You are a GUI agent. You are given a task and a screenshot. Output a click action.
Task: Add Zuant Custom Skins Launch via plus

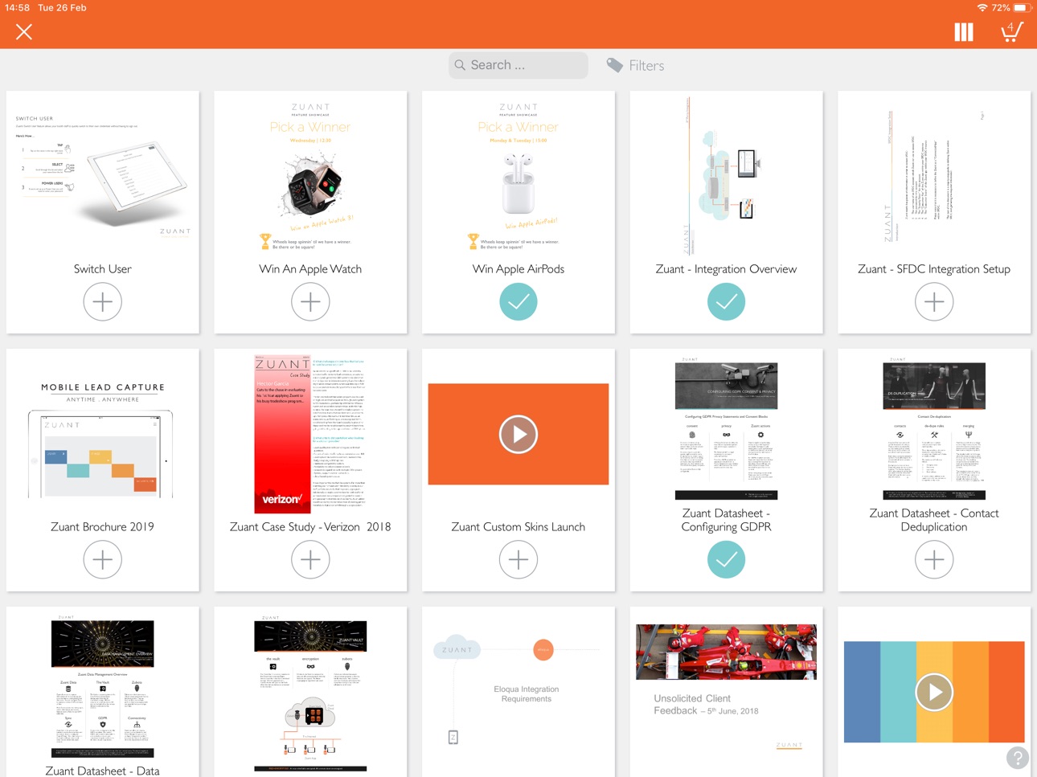pos(518,560)
